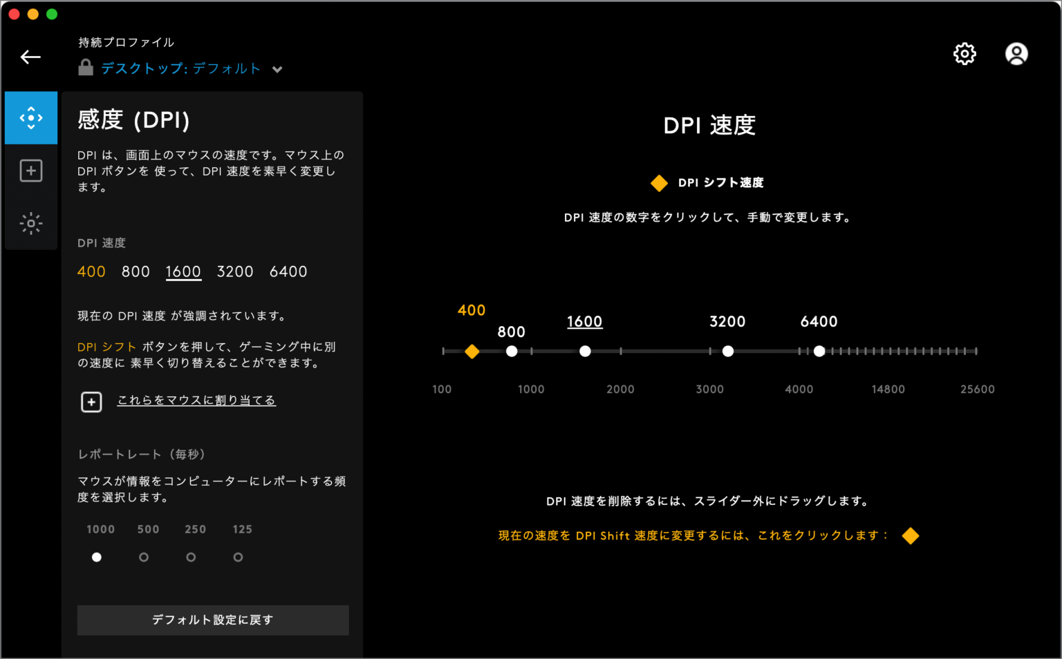Open the 感度 (DPI) sidebar panel
This screenshot has width=1062, height=659.
[x=31, y=117]
